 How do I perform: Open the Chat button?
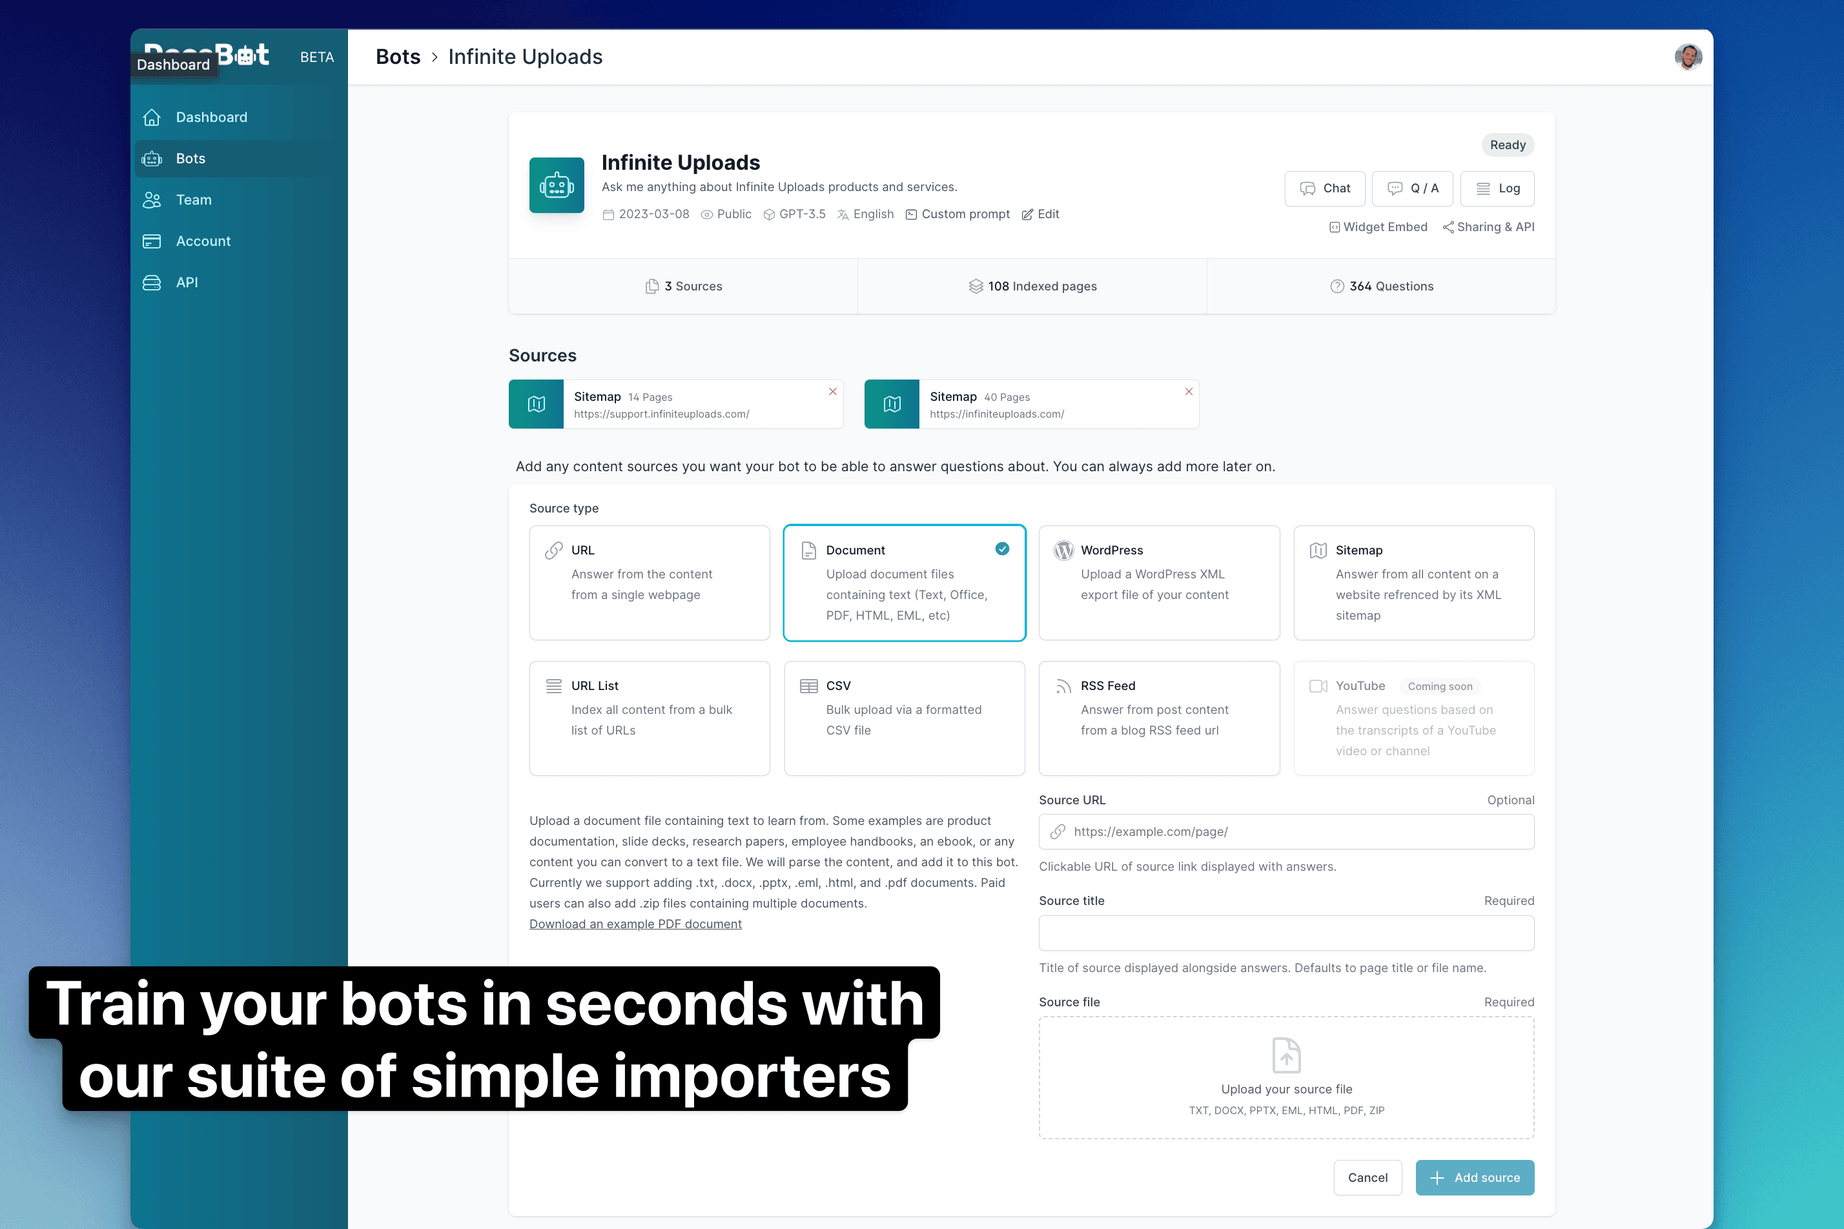[x=1324, y=189]
